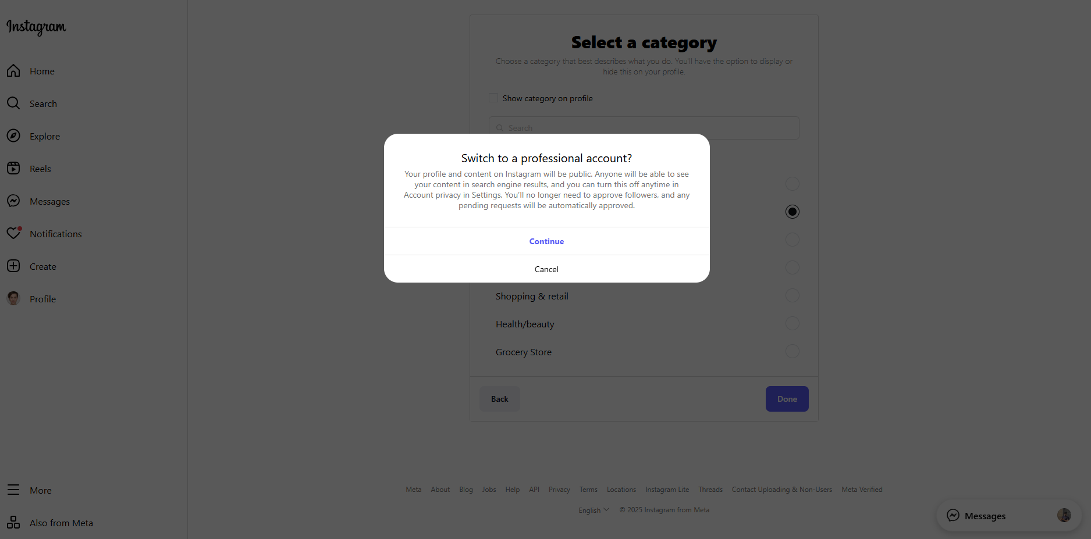
Task: Toggle Show category on profile checkbox
Action: (x=493, y=98)
